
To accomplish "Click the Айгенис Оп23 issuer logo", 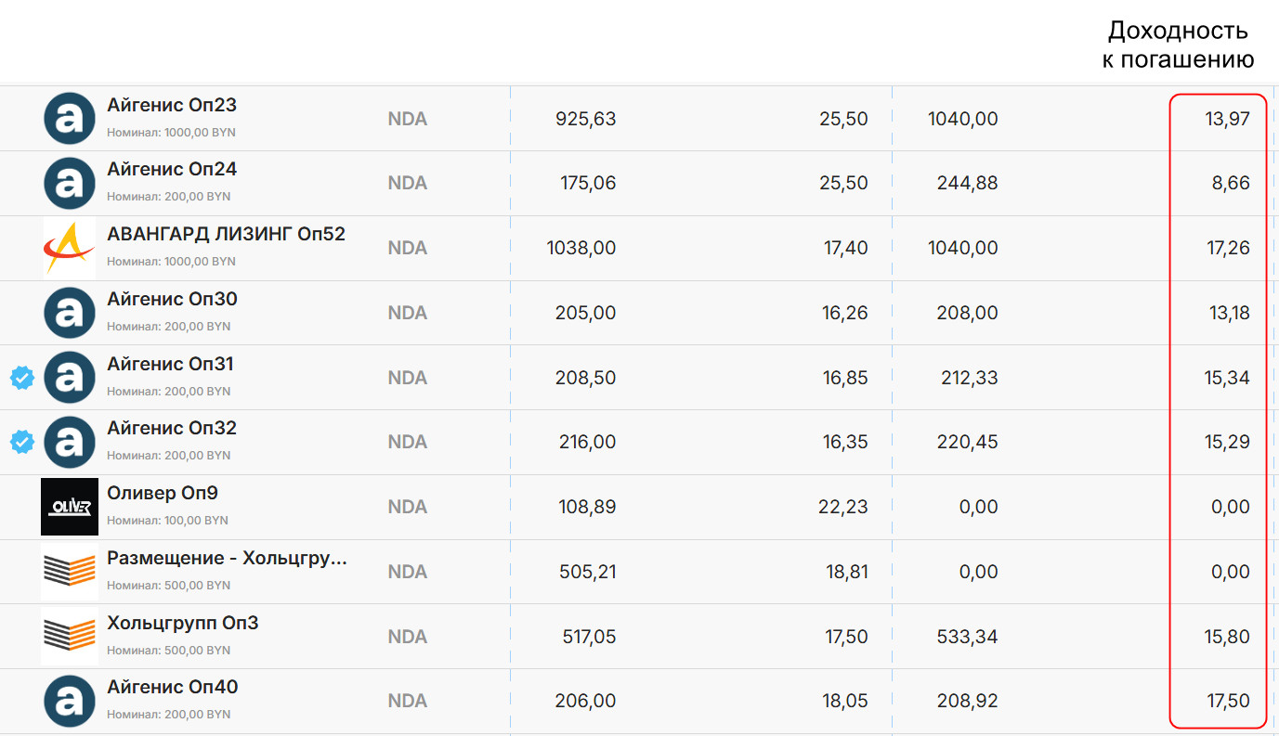I will pos(70,119).
